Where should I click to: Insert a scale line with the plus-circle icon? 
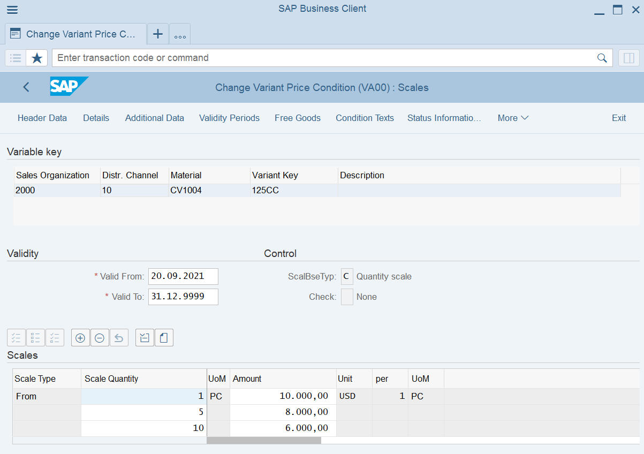click(80, 338)
